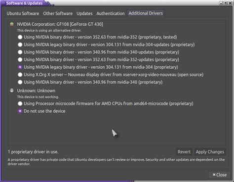Viewport: 234px width, 182px height.
Task: Switch to the Updates tab
Action: [x=84, y=13]
